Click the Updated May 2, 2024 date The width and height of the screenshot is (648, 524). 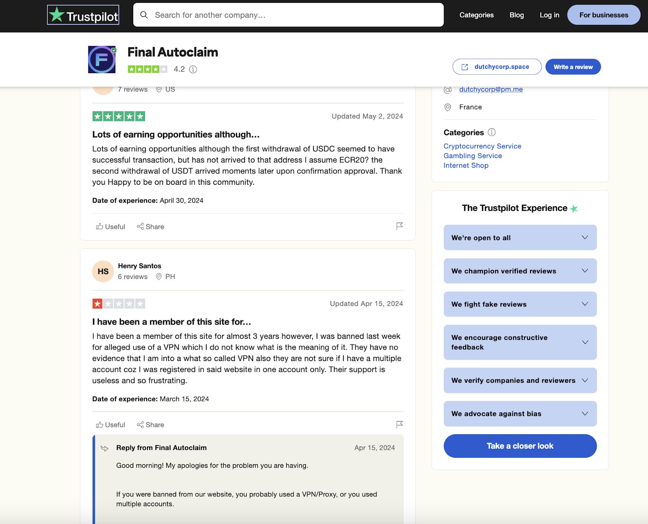tap(367, 116)
